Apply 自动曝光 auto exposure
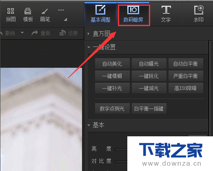This screenshot has width=213, height=171. pyautogui.click(x=149, y=64)
